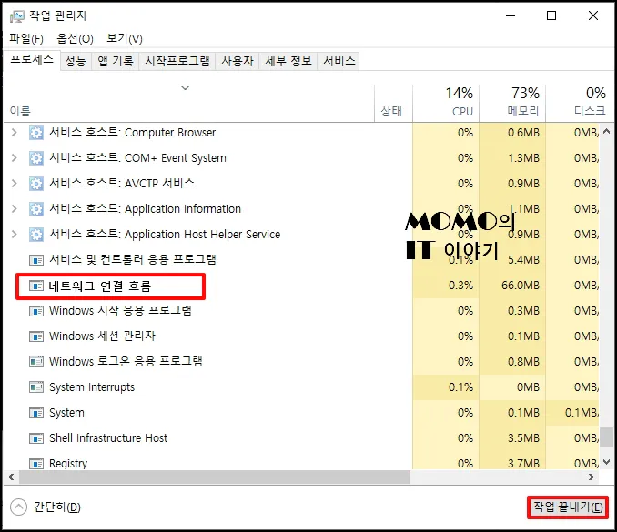Click the 작업 끝내기(E) button
Viewport: 617px width, 532px height.
pos(568,507)
